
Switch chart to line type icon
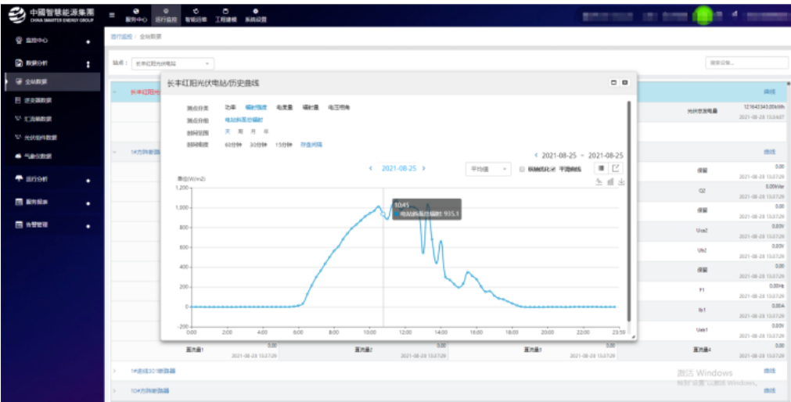pyautogui.click(x=599, y=181)
